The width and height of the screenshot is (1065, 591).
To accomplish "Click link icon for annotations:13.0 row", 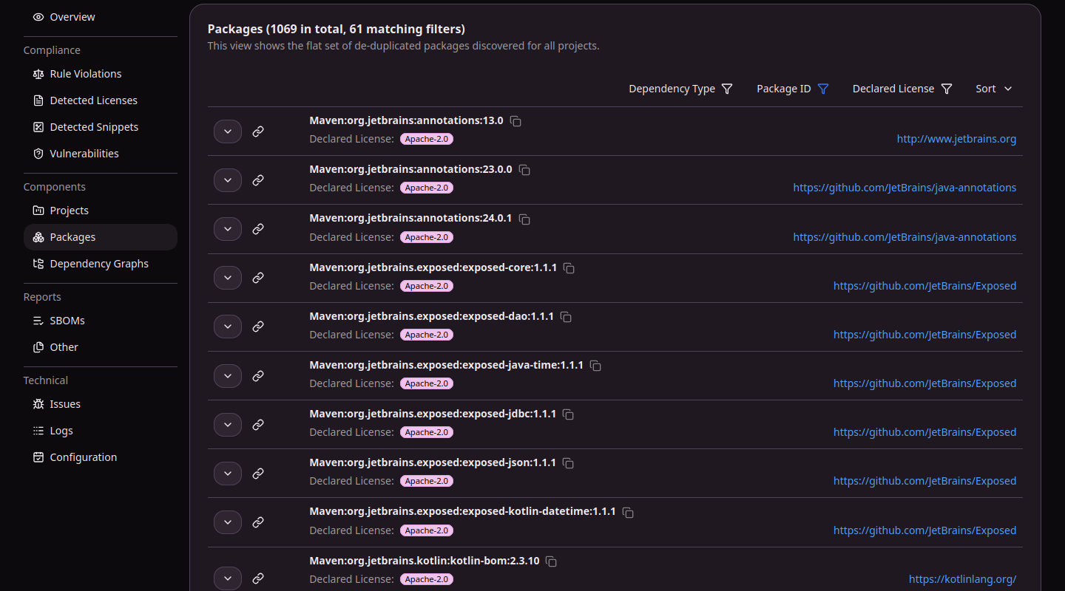I will (x=258, y=131).
